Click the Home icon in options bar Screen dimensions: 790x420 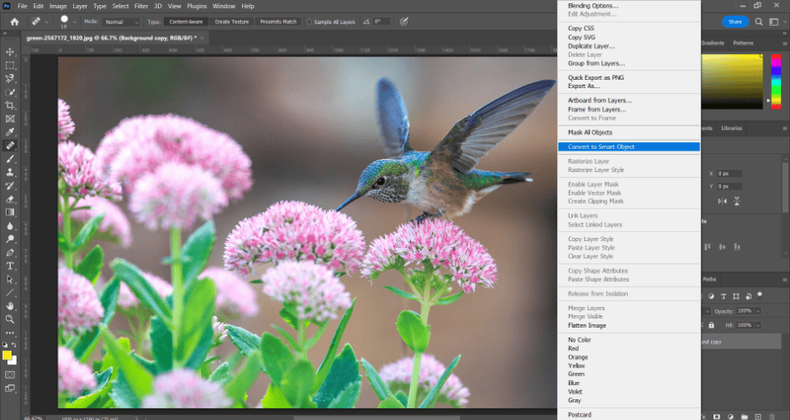(x=15, y=22)
